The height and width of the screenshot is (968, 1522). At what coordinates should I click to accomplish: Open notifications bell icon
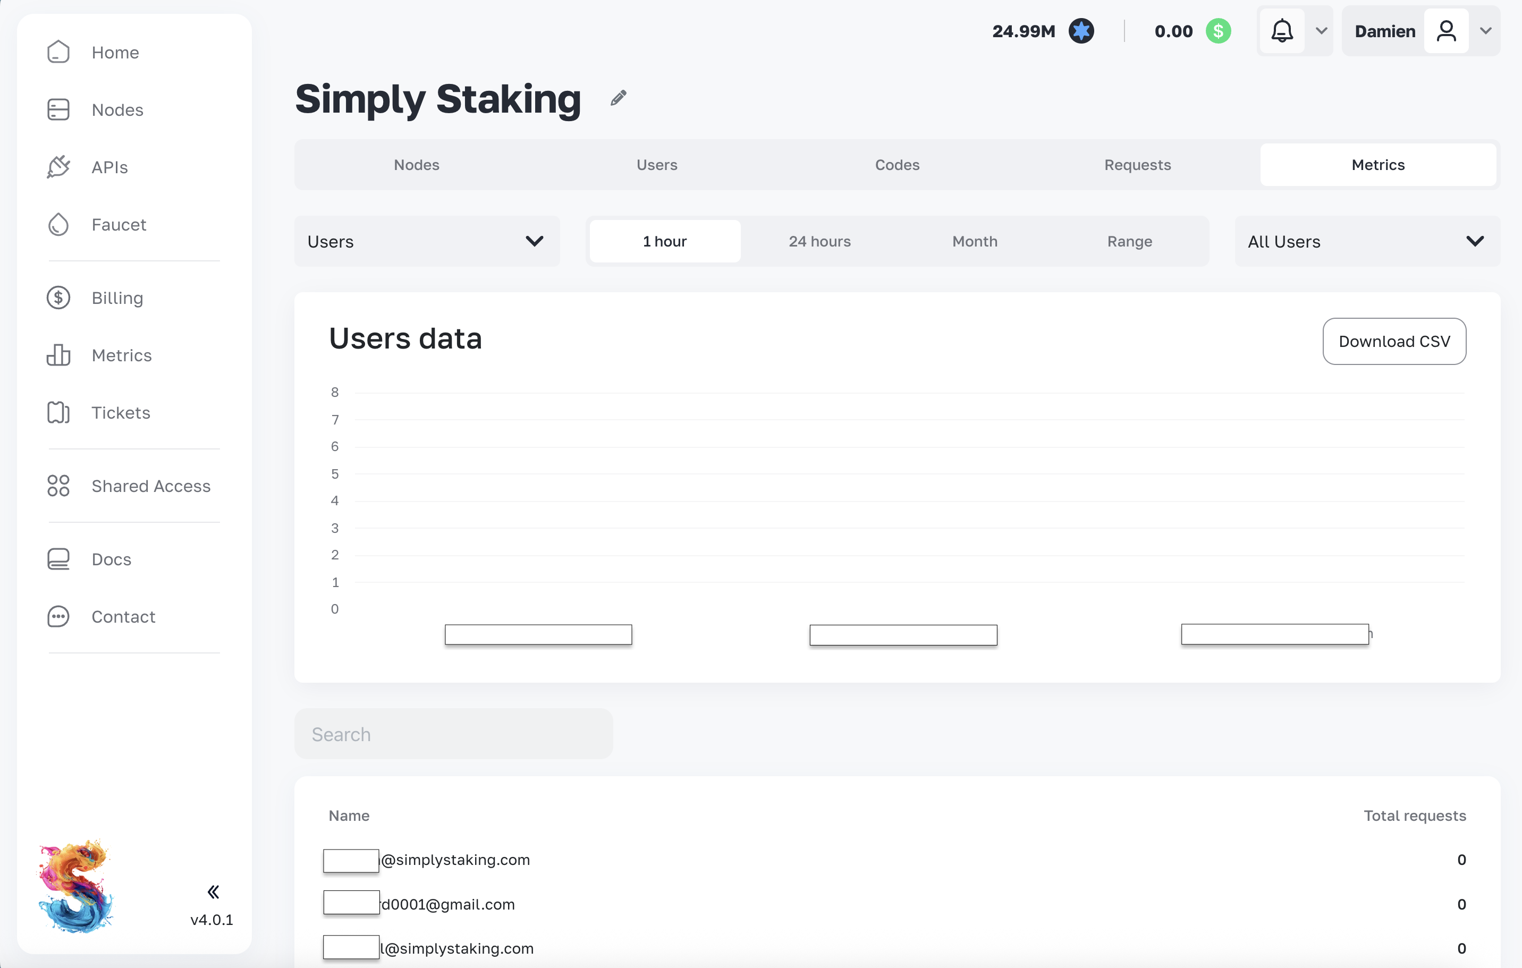tap(1282, 31)
